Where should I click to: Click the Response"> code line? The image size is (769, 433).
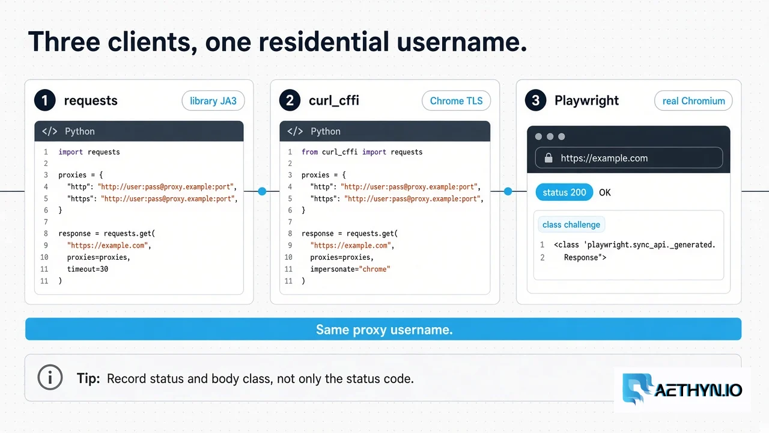pyautogui.click(x=585, y=257)
